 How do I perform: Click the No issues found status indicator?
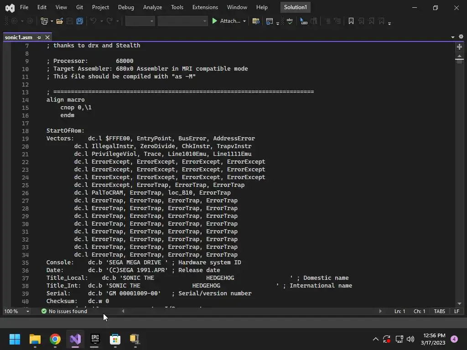[64, 311]
